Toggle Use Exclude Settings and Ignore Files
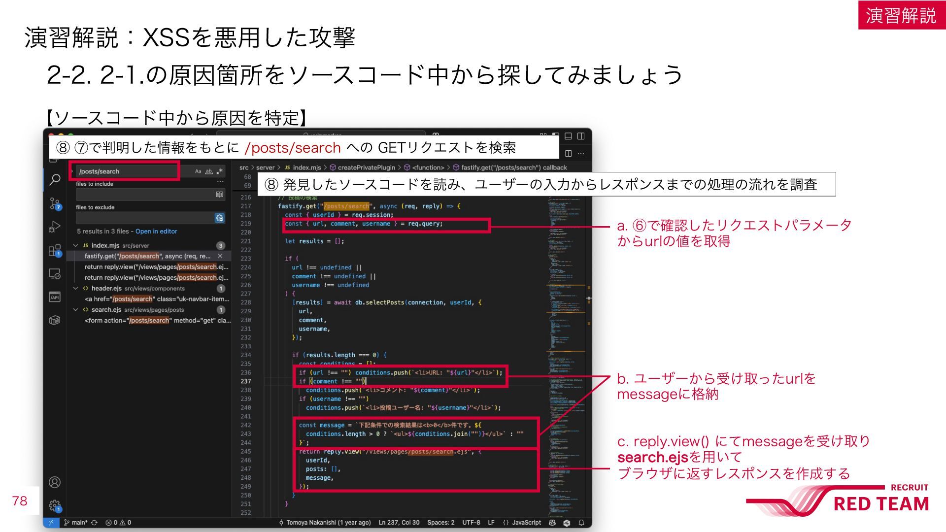This screenshot has height=532, width=946. (x=220, y=218)
